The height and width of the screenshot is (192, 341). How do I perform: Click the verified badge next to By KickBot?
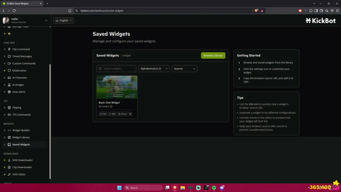click(x=111, y=106)
